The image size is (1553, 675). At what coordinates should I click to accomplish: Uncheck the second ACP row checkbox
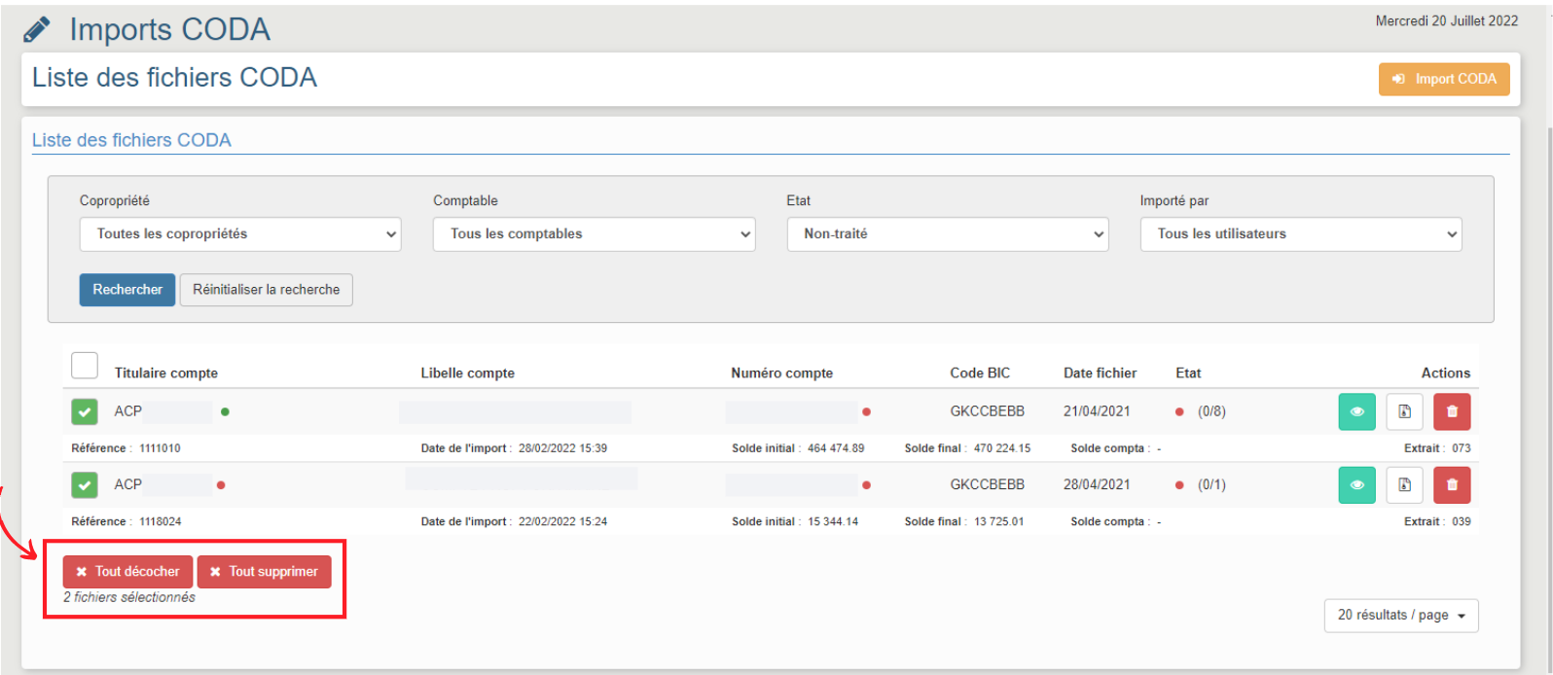coord(85,484)
